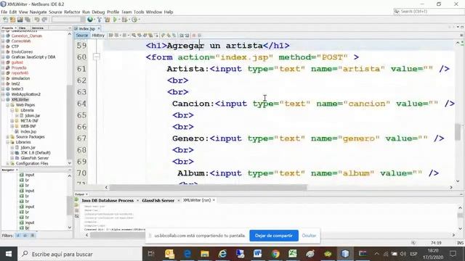Image resolution: width=465 pixels, height=261 pixels.
Task: Click the Build Project hammer icon
Action: click(x=100, y=20)
